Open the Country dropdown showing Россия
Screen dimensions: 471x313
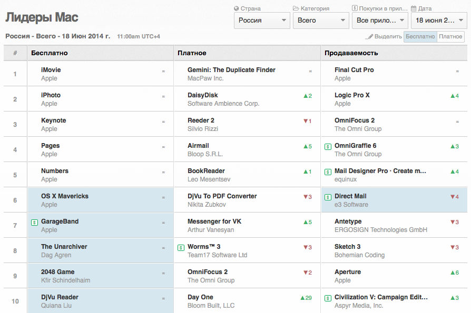click(262, 21)
